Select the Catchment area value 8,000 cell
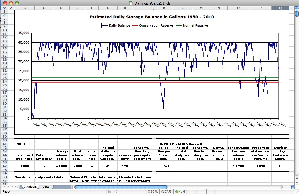299x194 pixels. [24, 166]
